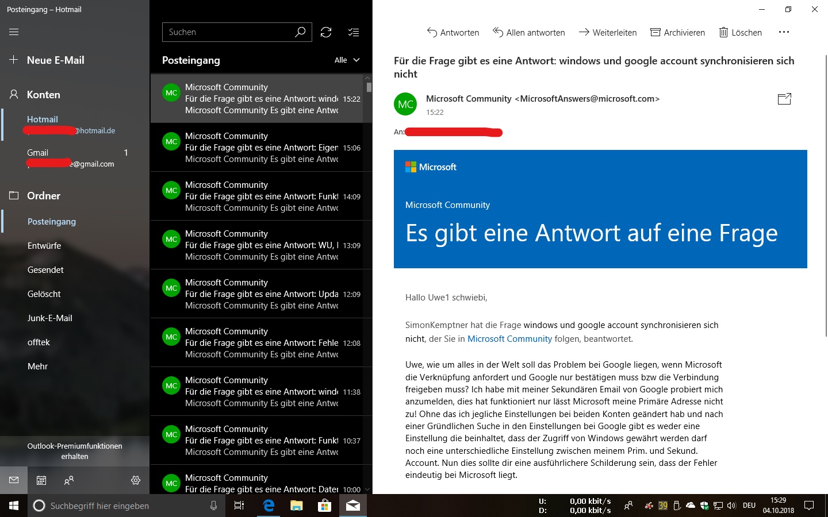Viewport: 828px width, 517px height.
Task: Open message in new window icon
Action: click(x=784, y=99)
